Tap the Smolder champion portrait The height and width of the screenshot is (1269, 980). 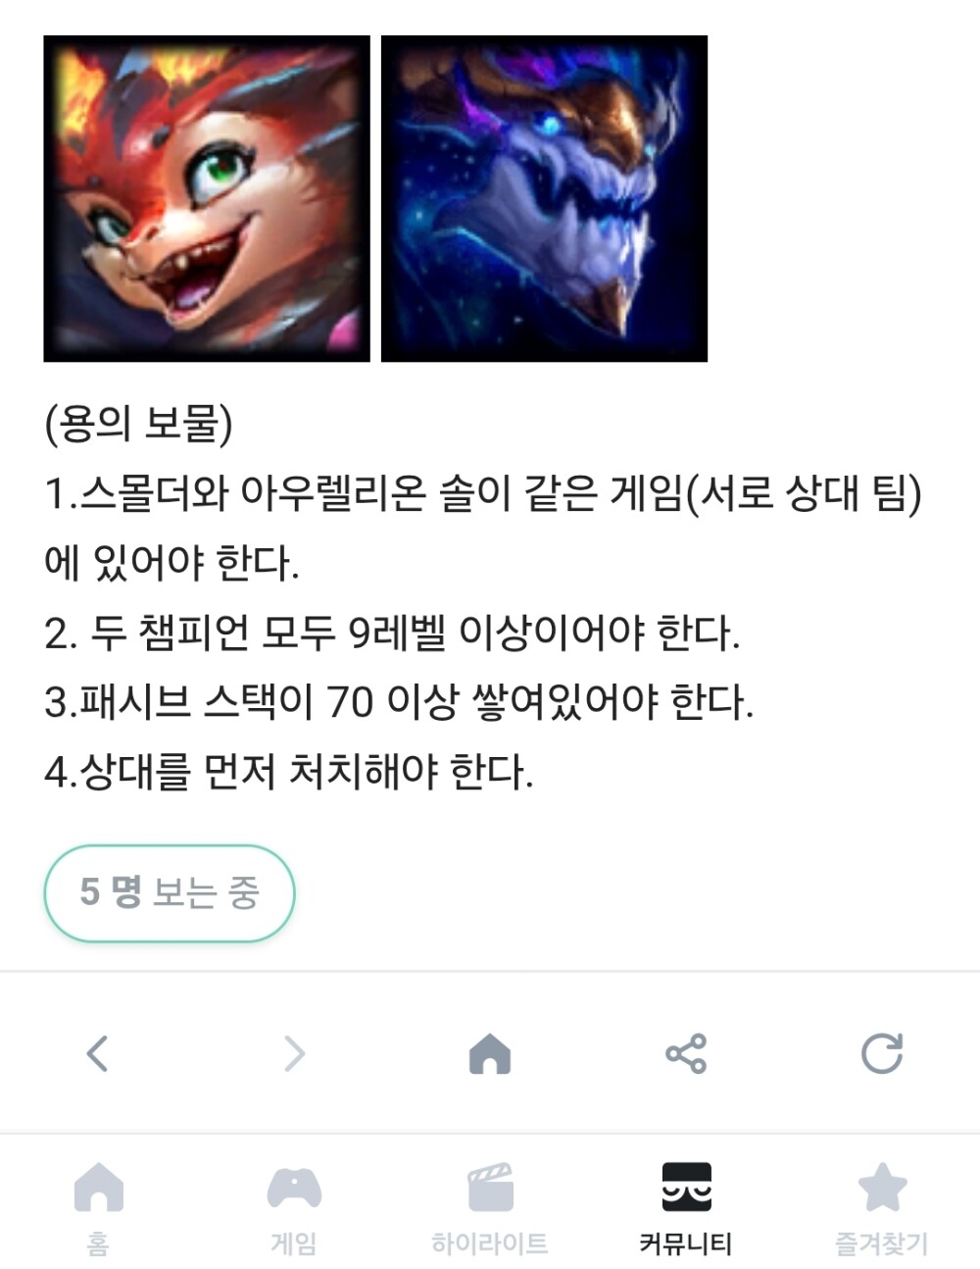click(207, 199)
